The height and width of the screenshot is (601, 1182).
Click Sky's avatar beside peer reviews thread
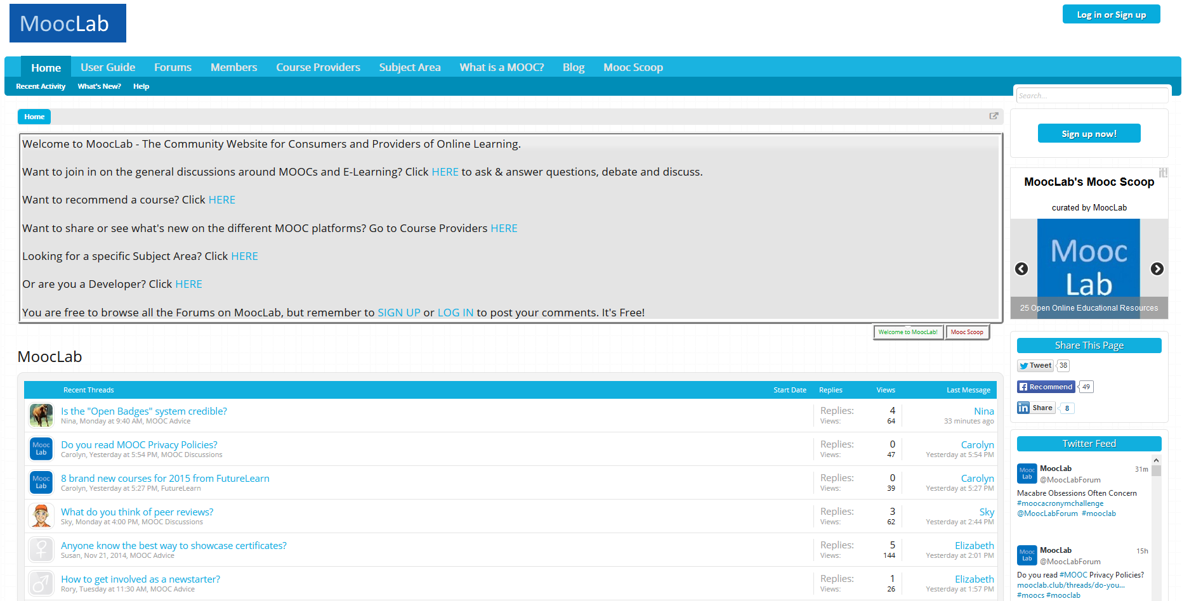point(41,516)
